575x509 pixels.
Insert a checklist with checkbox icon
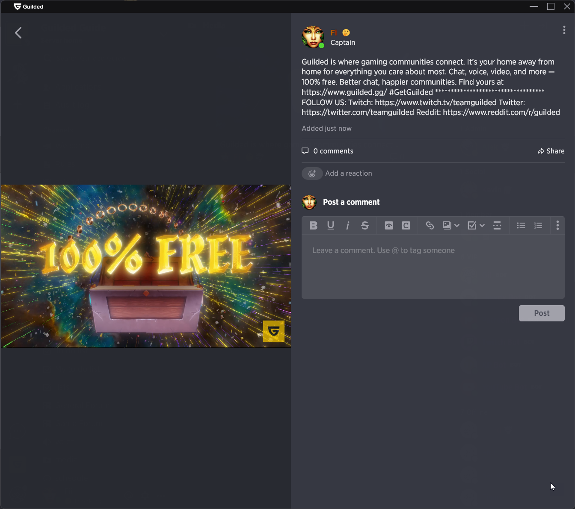coord(472,226)
